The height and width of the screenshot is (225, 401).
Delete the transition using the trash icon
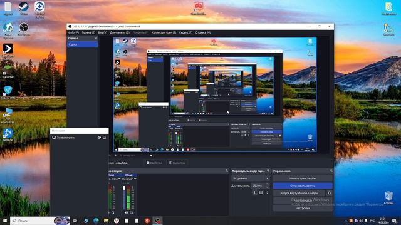coord(261,192)
